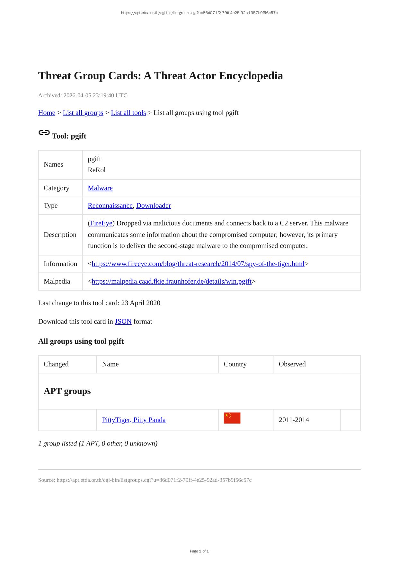Open the Reconnaissance type link
Viewport: 399px width, 564px height.
click(x=110, y=206)
